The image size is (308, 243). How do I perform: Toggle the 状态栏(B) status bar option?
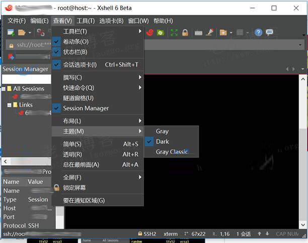(98, 52)
